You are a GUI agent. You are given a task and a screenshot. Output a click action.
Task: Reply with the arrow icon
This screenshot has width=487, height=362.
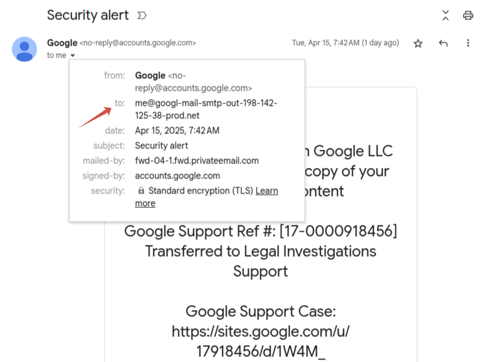click(x=443, y=43)
